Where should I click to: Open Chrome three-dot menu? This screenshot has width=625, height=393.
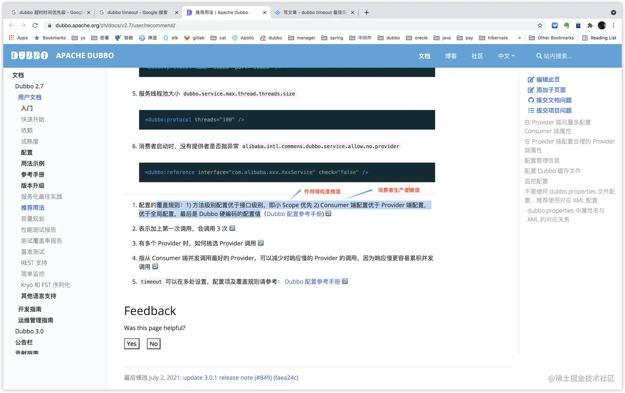613,25
